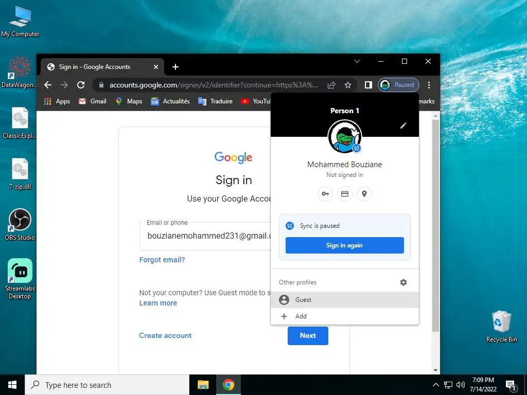Select the 7-zip.dll desktop file
This screenshot has height=395, width=527.
click(20, 174)
